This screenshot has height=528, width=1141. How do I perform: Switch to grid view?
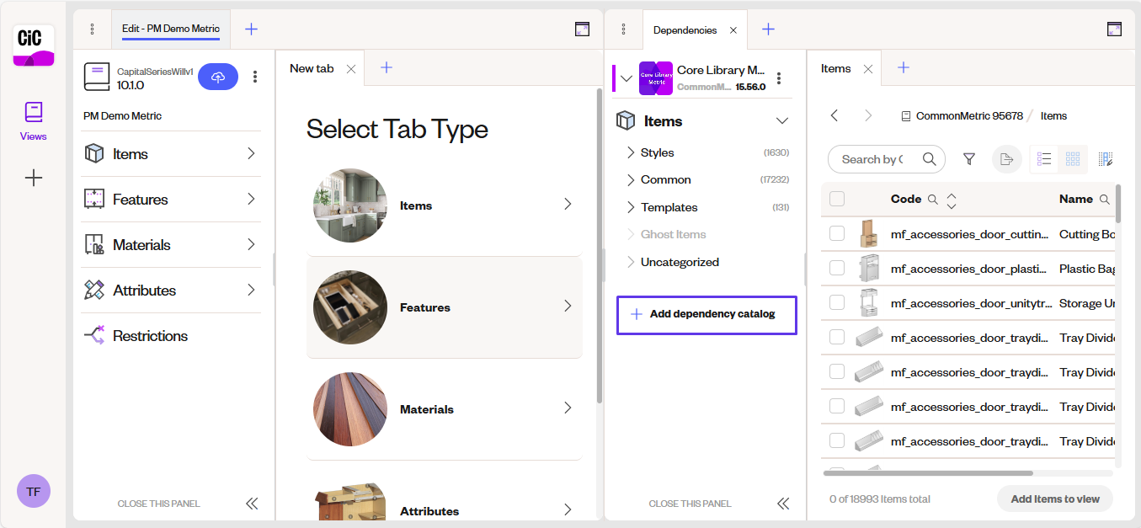coord(1073,159)
